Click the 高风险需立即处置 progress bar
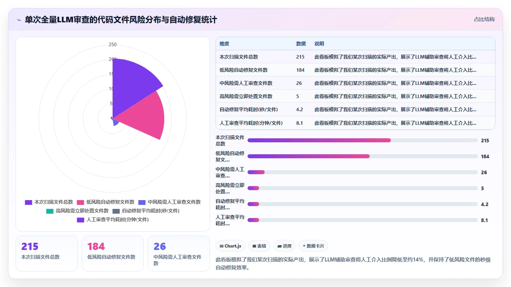Screen dimensions: 511x287 (362, 188)
